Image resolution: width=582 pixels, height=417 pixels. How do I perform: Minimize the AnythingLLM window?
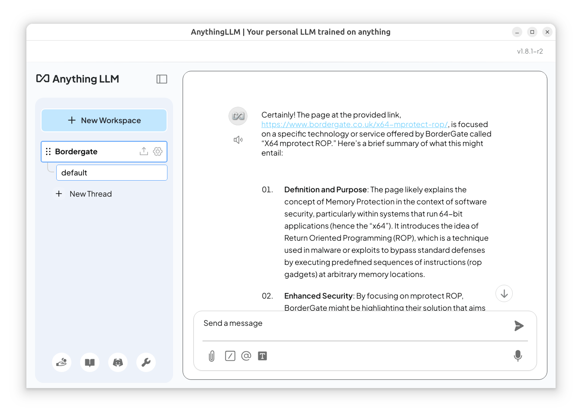[517, 32]
